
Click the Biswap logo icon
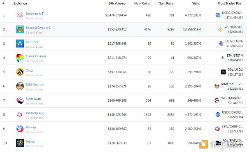[20, 129]
